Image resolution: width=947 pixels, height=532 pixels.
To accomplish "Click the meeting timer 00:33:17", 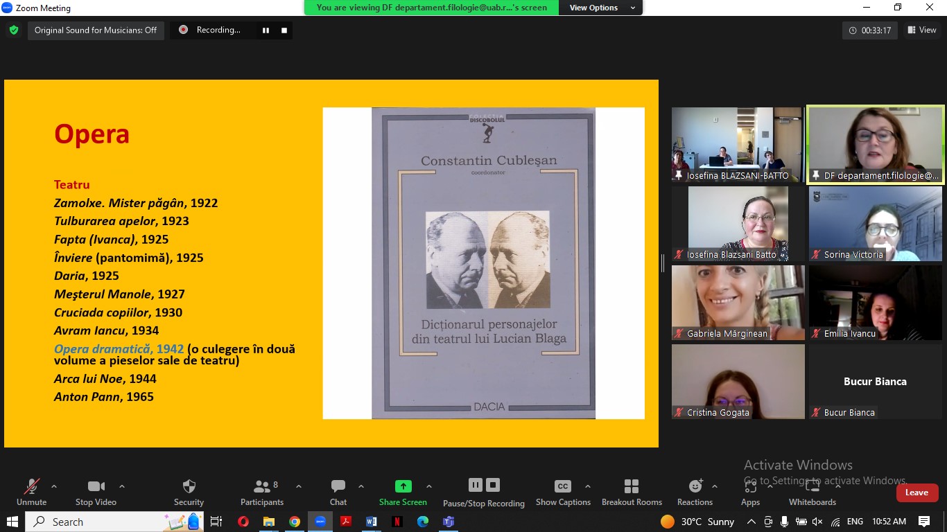I will 870,30.
